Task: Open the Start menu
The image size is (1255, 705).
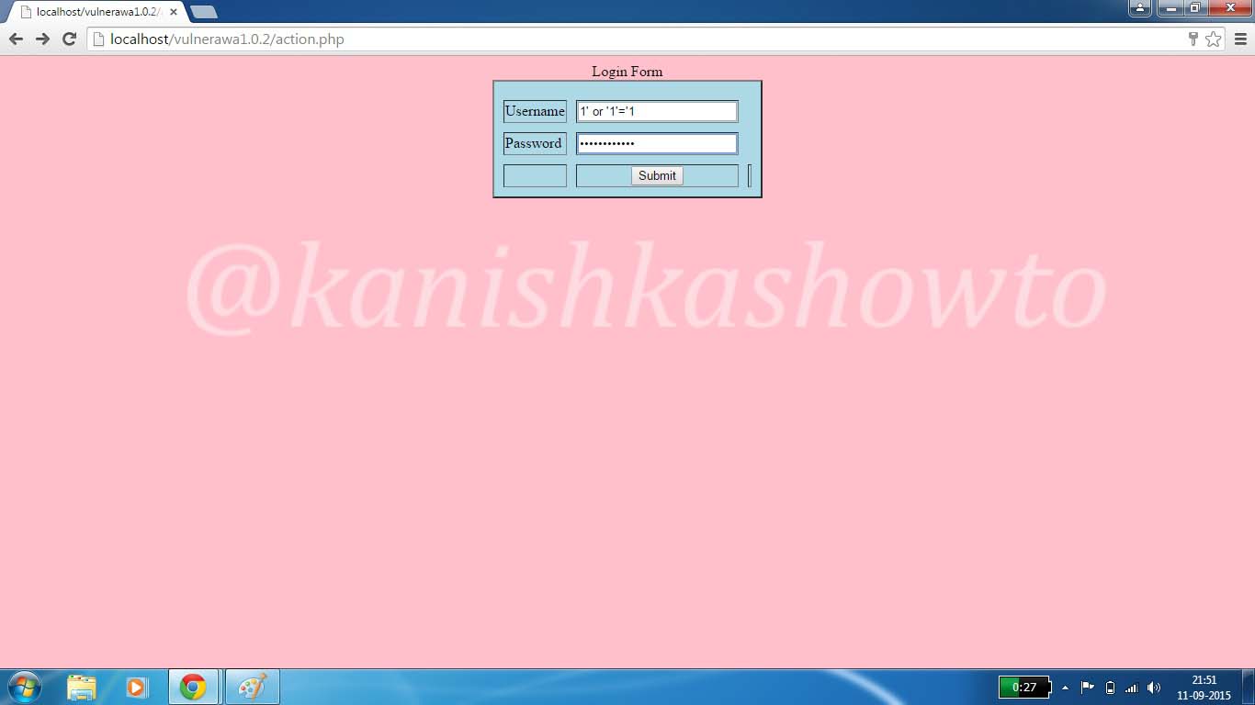Action: click(x=22, y=686)
